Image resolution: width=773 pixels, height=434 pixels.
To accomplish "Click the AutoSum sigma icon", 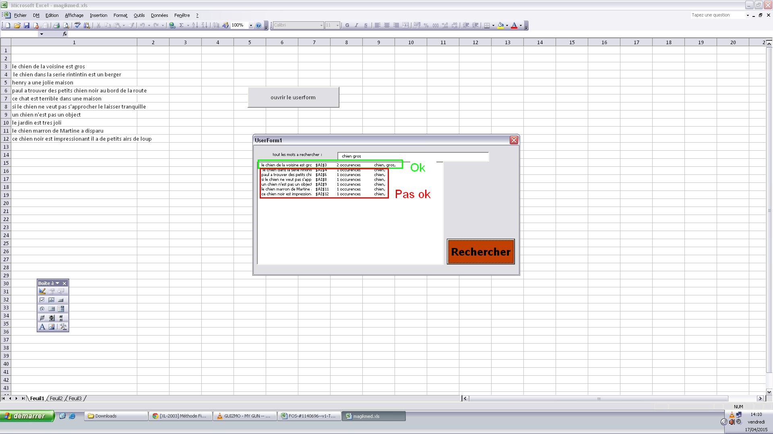I will [x=182, y=25].
